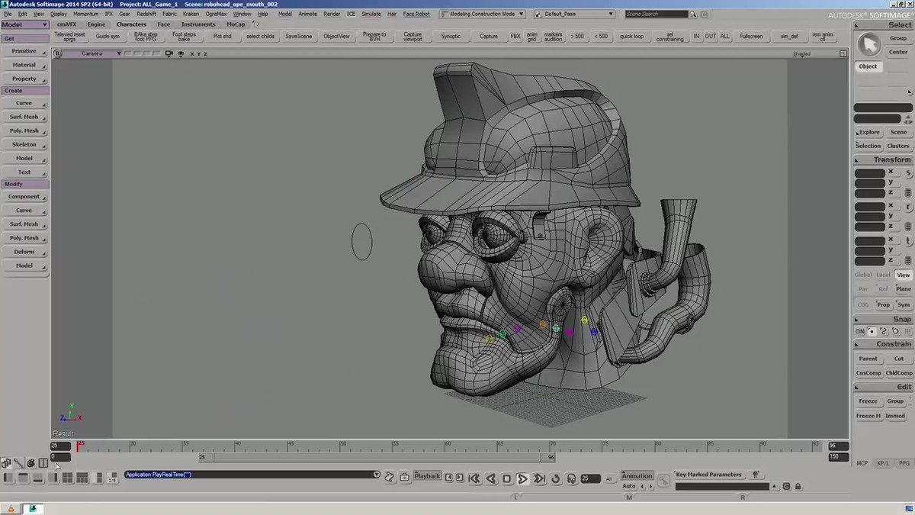Click the Softimage icon in the taskbar
This screenshot has width=915, height=515.
[x=33, y=508]
